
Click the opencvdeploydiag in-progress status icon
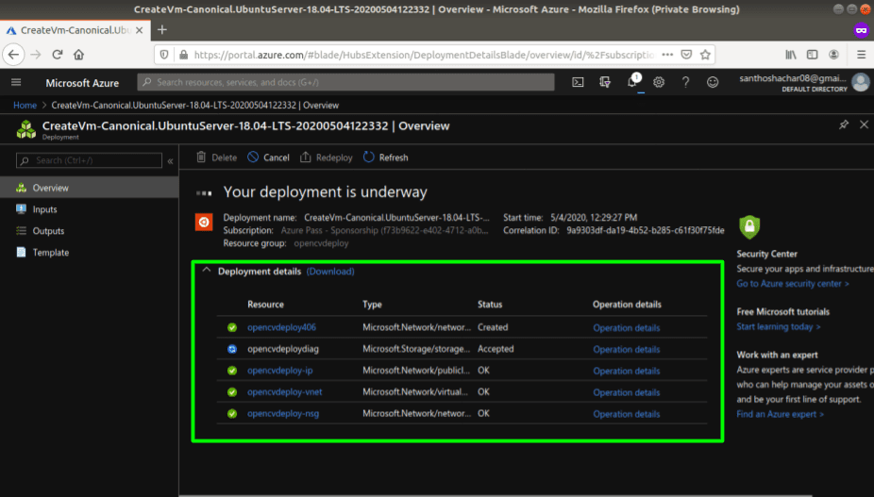pos(232,349)
